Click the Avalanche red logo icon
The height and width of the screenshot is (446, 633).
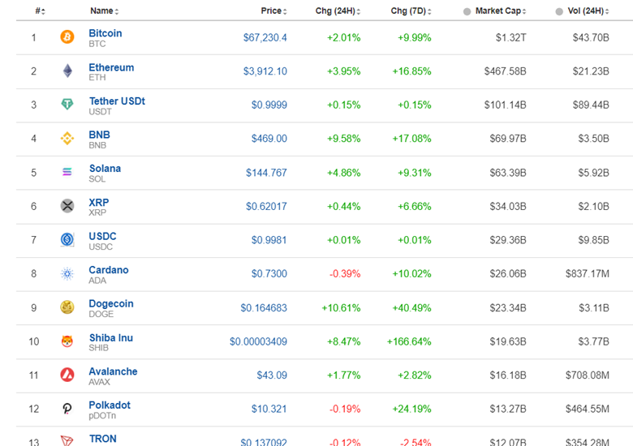click(67, 375)
